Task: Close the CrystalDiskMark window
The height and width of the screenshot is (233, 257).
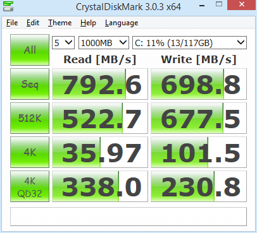Action: (242, 4)
